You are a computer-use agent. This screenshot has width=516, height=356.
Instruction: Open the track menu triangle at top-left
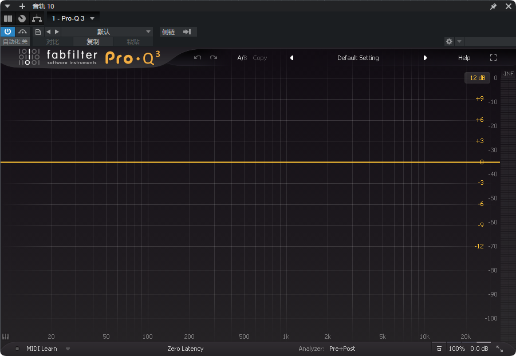point(7,6)
